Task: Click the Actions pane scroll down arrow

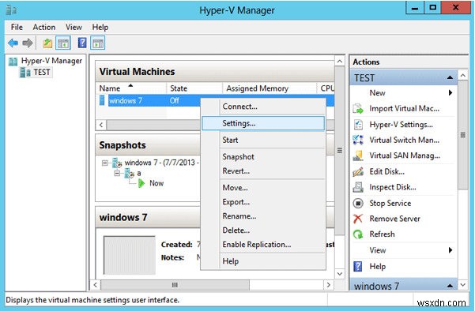Action: (463, 285)
